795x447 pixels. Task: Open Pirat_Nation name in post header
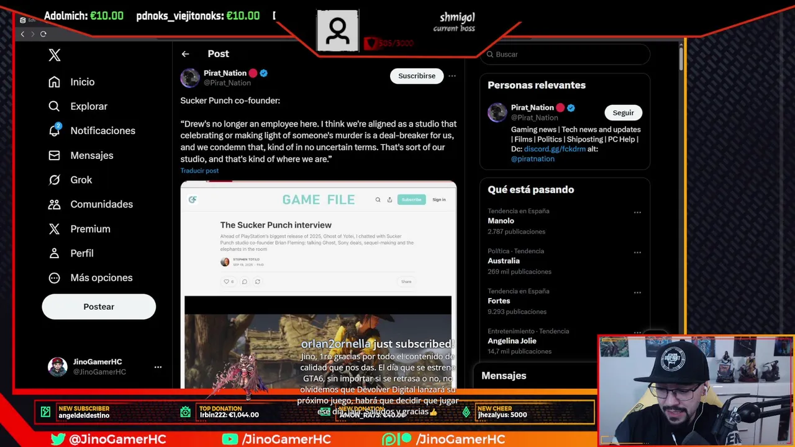pyautogui.click(x=225, y=73)
